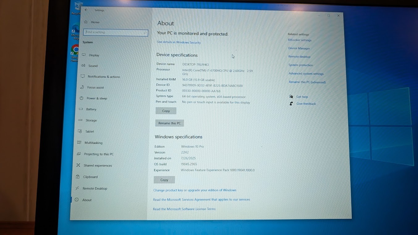Viewport: 418px width, 235px height.
Task: Open See details in Windows Security
Action: click(179, 42)
